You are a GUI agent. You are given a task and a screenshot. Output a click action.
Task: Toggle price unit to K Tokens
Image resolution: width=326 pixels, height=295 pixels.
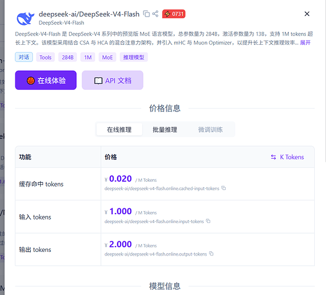click(x=288, y=157)
